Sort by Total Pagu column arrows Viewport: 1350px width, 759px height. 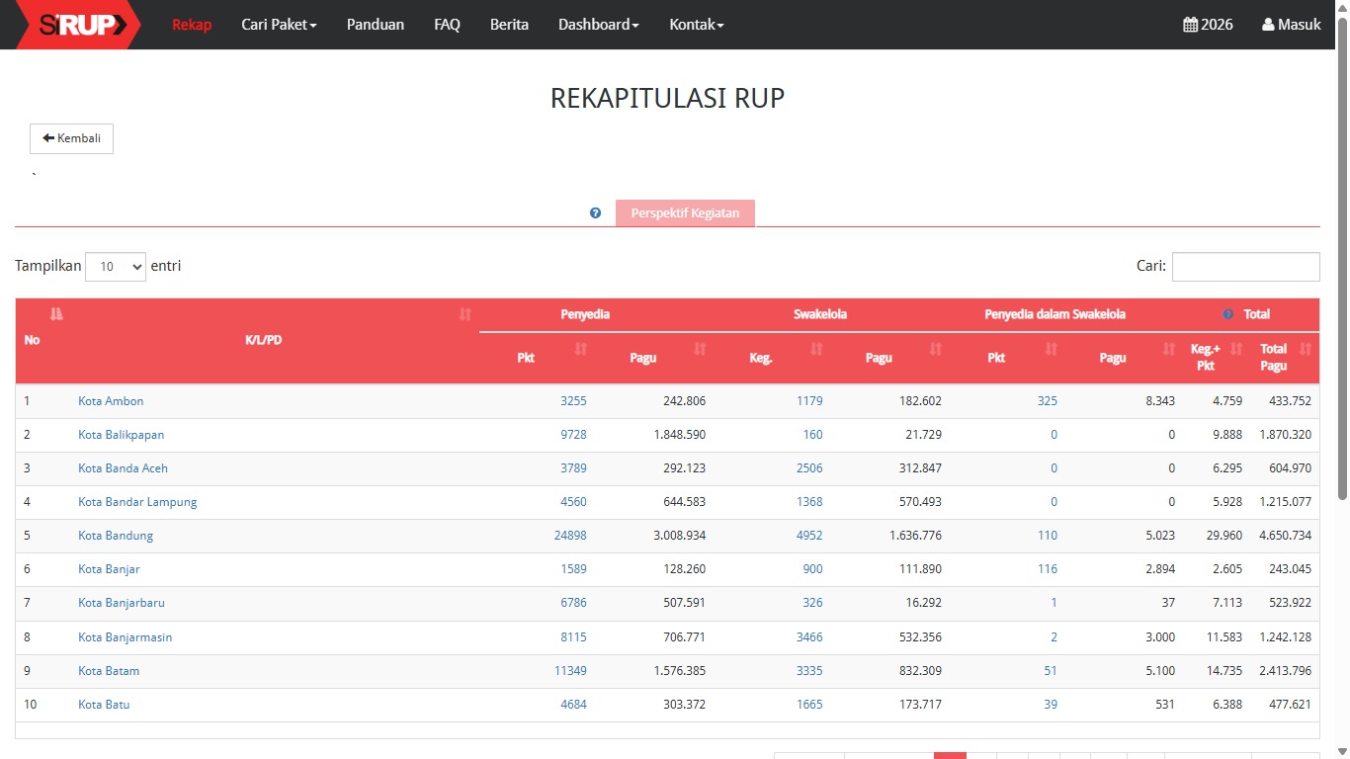(1306, 349)
